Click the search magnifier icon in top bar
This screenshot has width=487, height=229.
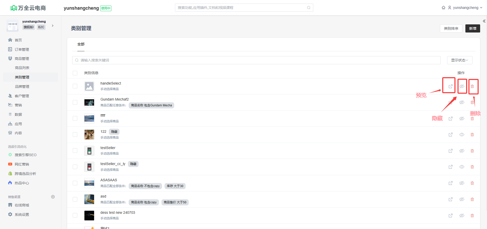308,8
